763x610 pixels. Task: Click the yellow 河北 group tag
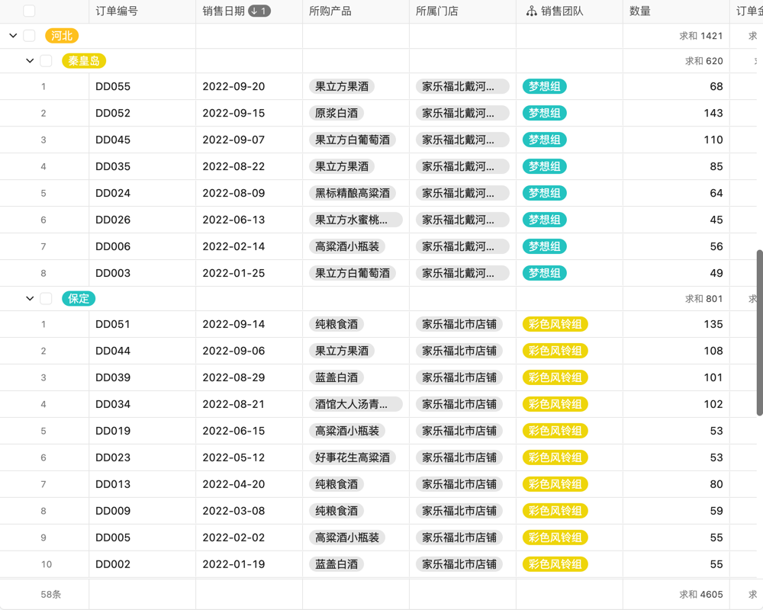tap(61, 35)
